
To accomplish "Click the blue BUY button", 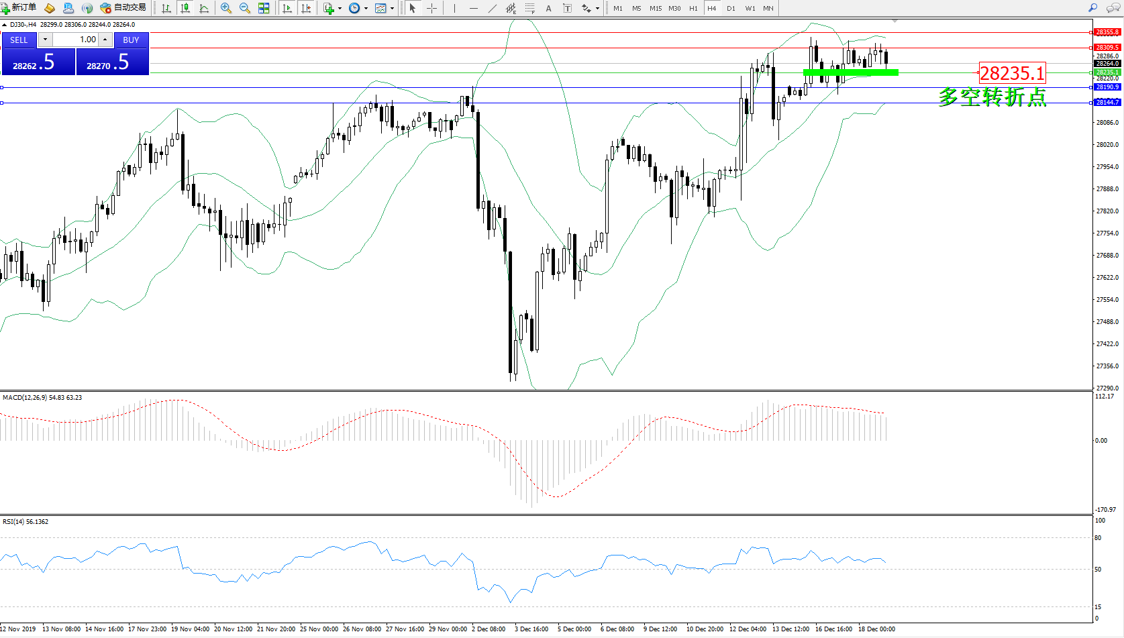I will point(131,40).
